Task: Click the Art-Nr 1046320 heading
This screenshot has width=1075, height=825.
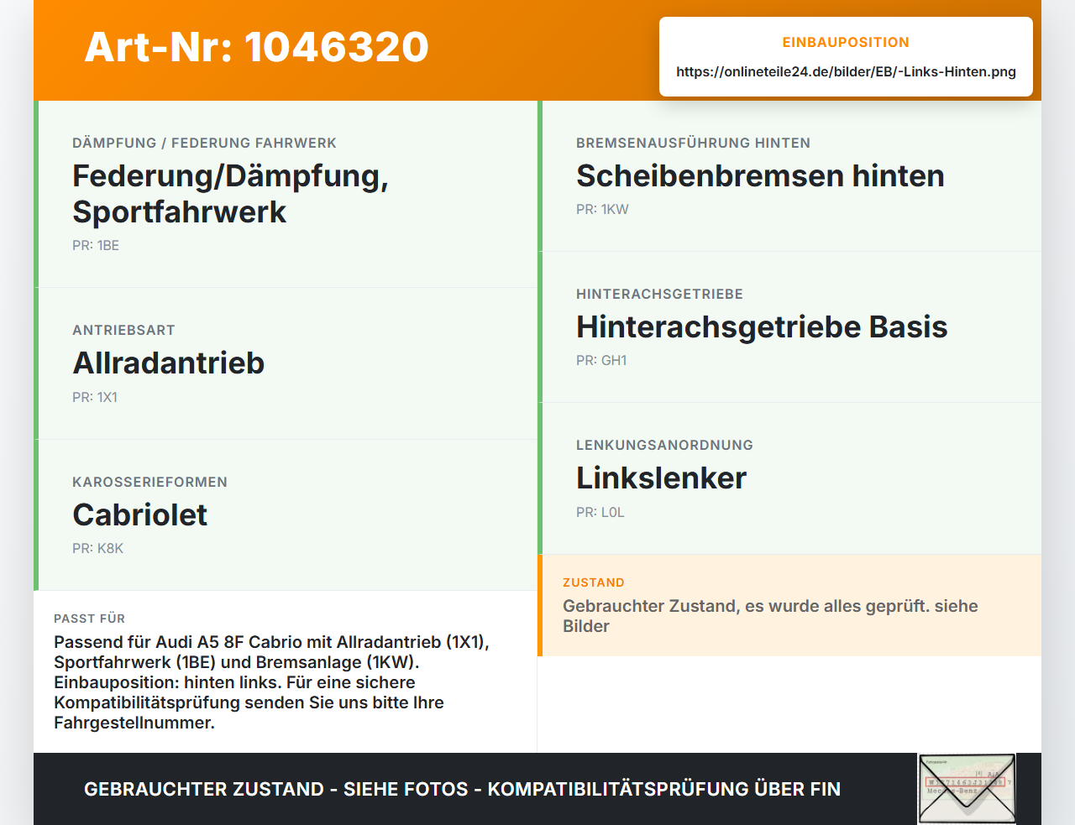Action: coord(257,47)
